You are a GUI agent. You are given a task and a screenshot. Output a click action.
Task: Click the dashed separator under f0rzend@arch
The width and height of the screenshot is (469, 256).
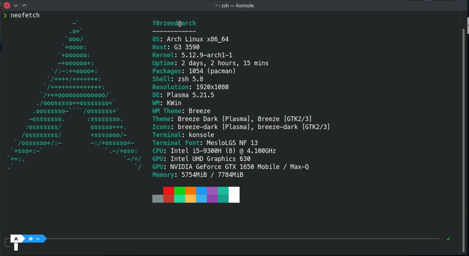click(174, 31)
